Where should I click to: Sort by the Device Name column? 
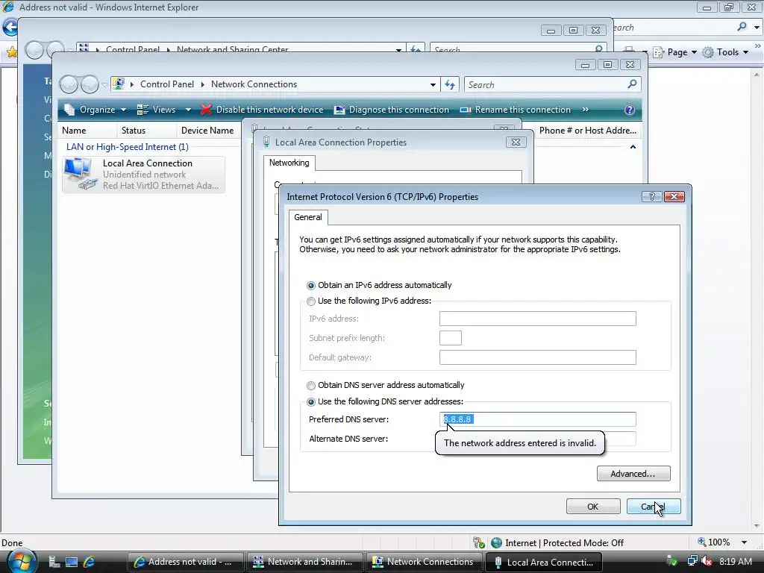click(x=209, y=131)
